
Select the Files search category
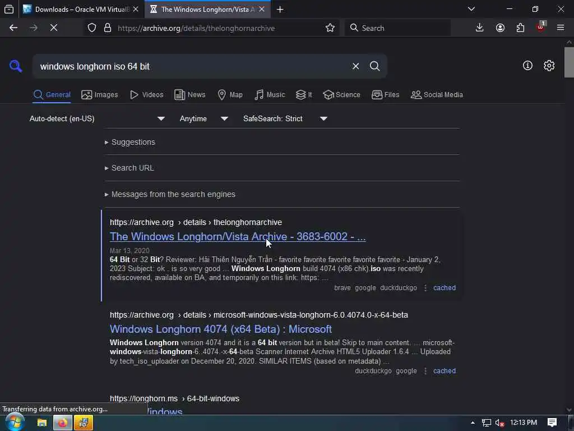(x=386, y=94)
